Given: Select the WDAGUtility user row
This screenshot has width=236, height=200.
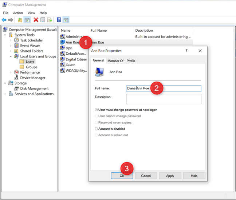Looking at the screenshot, I should [74, 70].
